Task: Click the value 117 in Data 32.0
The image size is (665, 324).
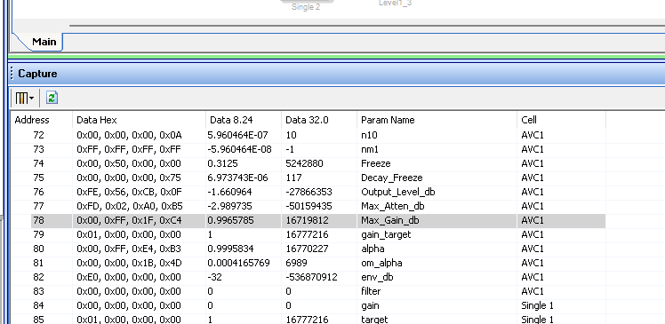Action: click(293, 178)
